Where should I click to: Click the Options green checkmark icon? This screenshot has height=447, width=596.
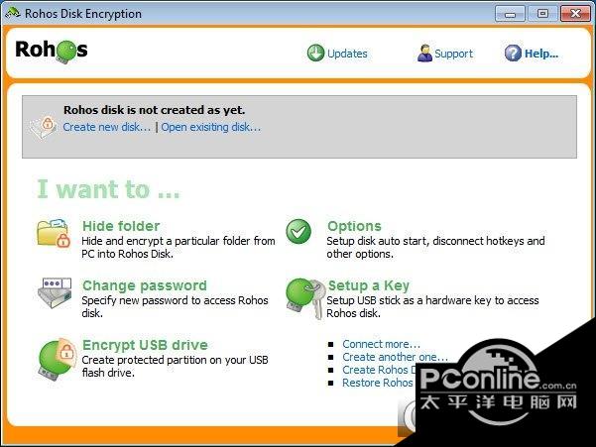(298, 231)
